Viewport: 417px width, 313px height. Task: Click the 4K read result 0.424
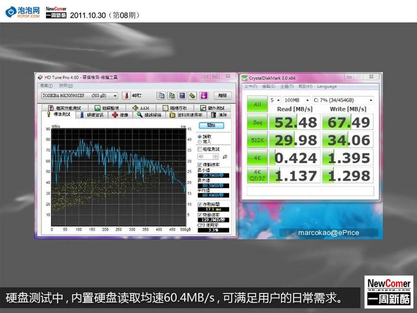click(295, 158)
